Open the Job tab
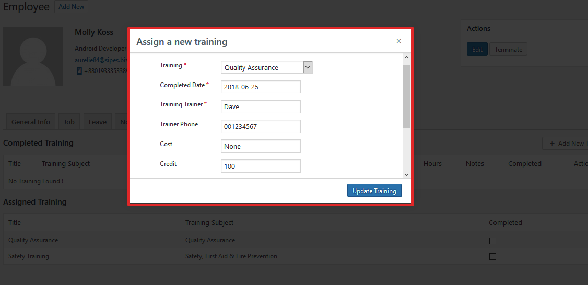Viewport: 588px width, 285px height. (x=69, y=122)
